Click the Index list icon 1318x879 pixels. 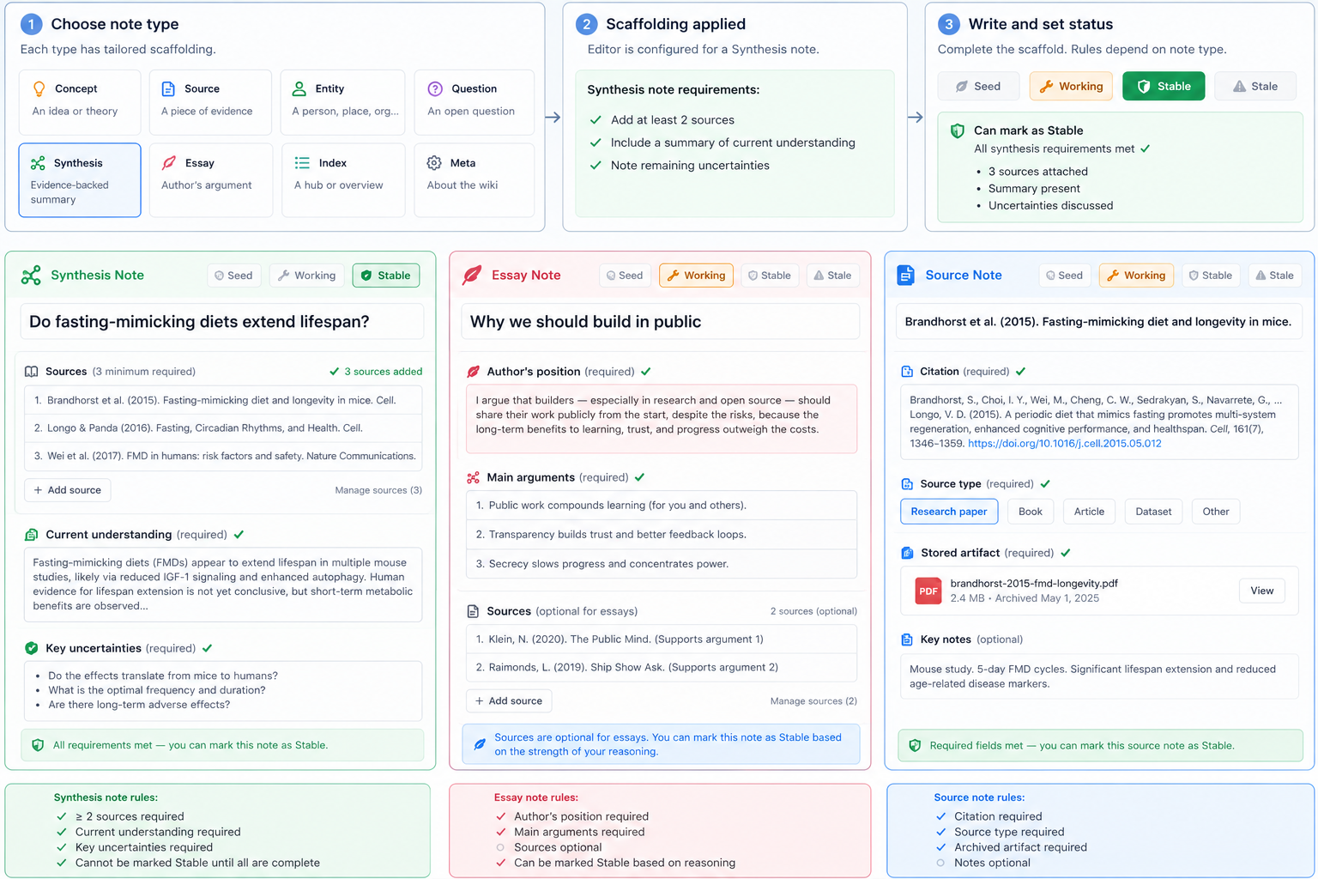coord(302,162)
